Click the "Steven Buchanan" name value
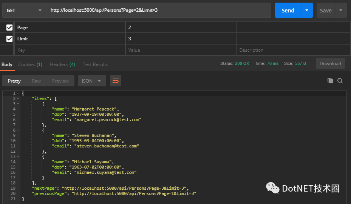The image size is (351, 204). click(x=93, y=135)
